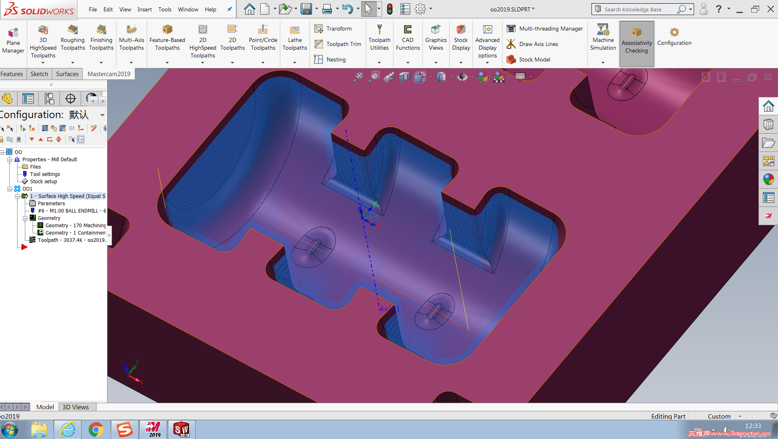Open the Appearances task pane color ball
Screen dimensions: 778x439
(x=769, y=179)
